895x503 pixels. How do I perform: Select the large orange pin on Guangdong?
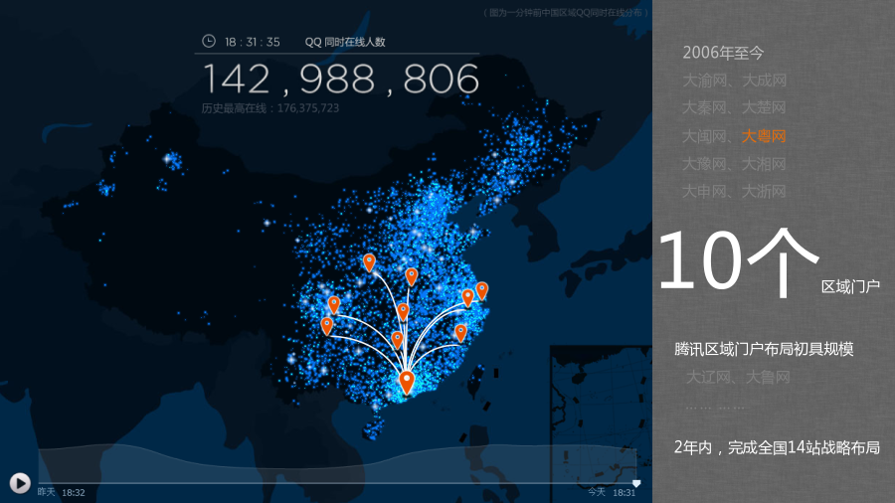(x=407, y=382)
